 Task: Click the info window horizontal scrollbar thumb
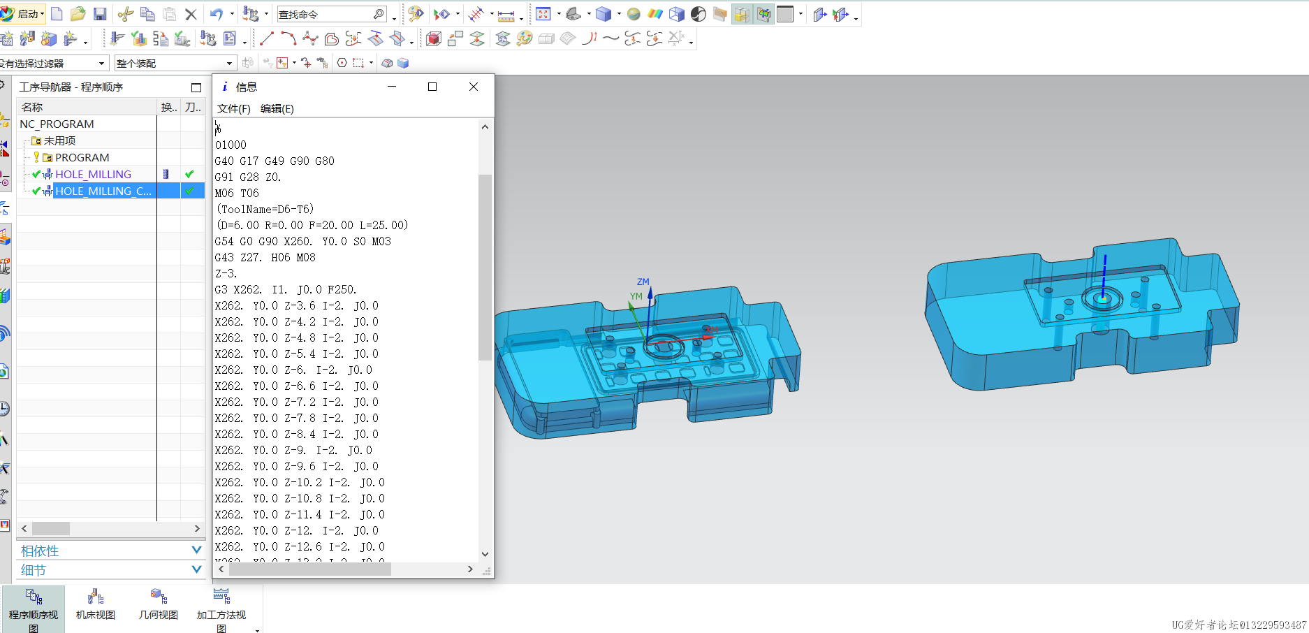pyautogui.click(x=310, y=569)
